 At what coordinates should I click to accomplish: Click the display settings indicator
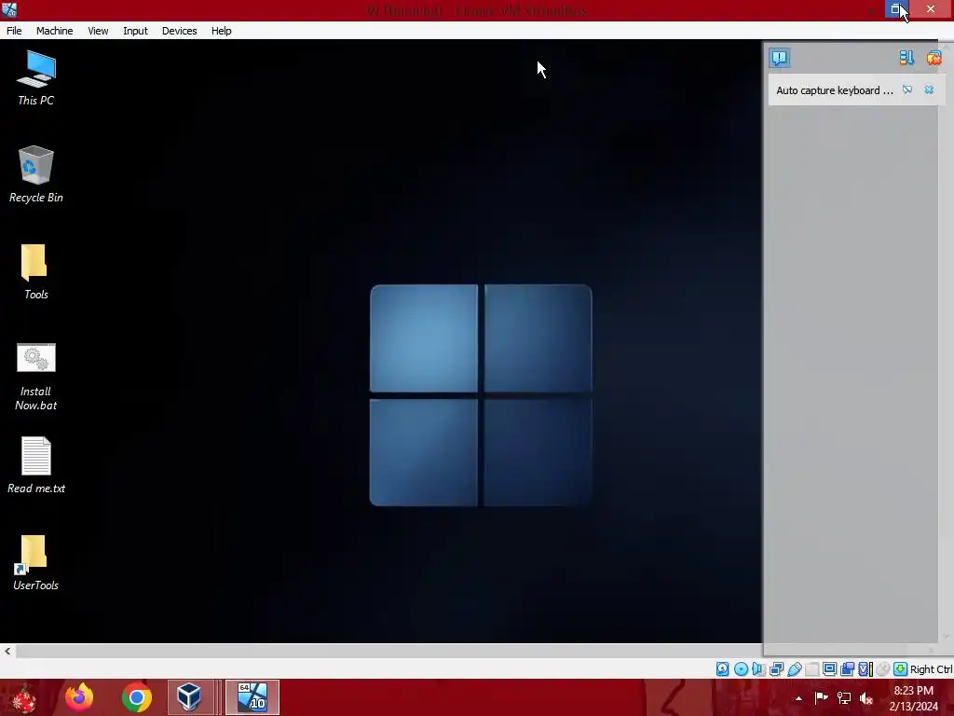click(830, 669)
